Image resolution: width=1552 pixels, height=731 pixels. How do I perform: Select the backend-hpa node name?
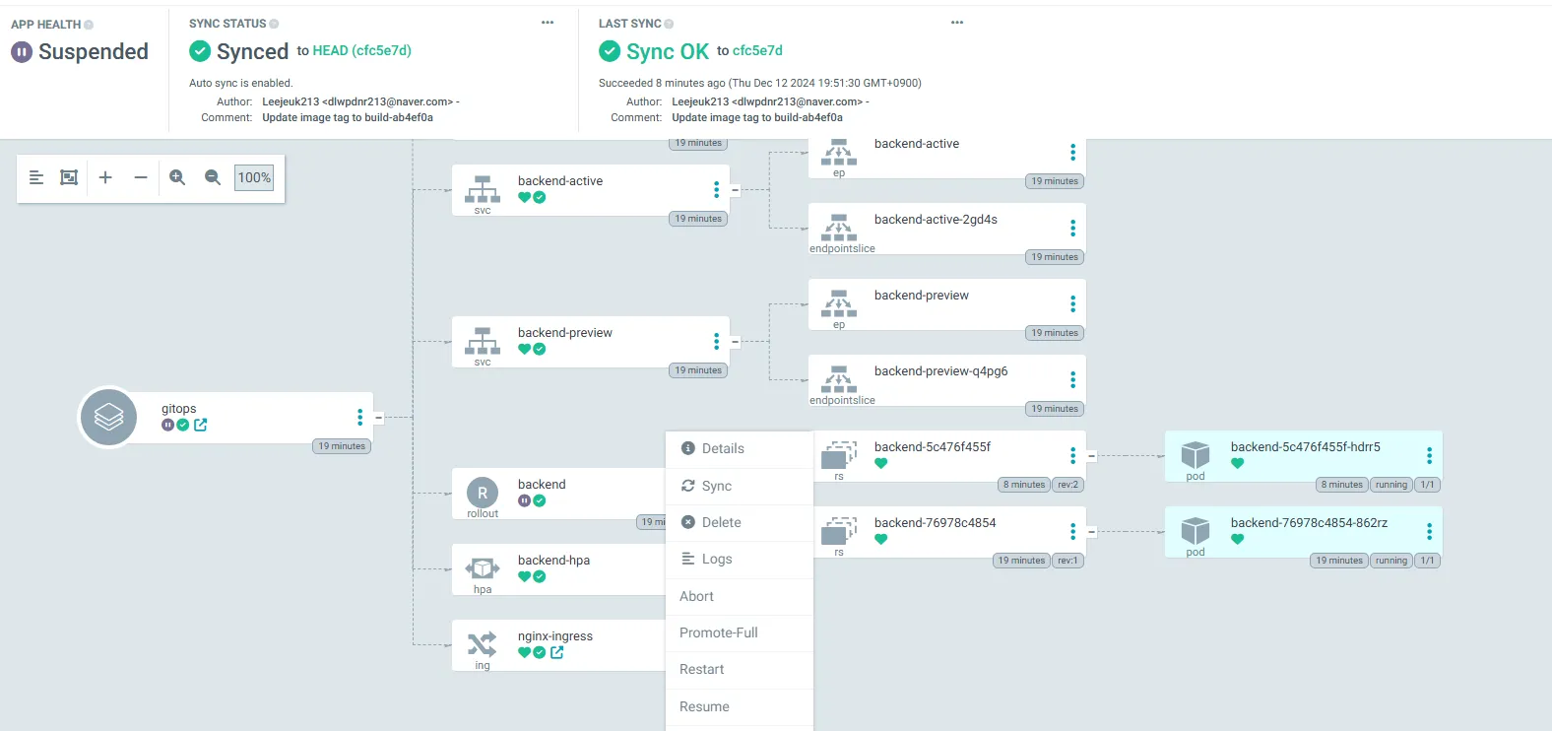pyautogui.click(x=554, y=561)
